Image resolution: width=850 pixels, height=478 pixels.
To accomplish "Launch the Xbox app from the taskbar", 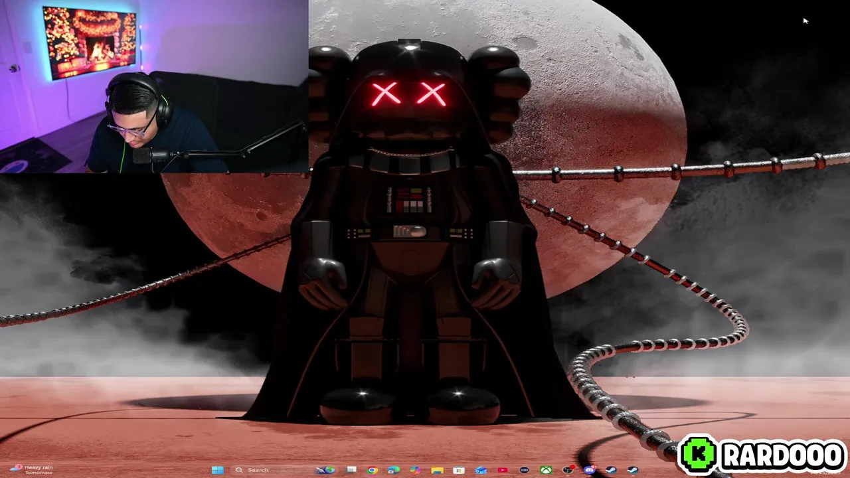I will 546,470.
